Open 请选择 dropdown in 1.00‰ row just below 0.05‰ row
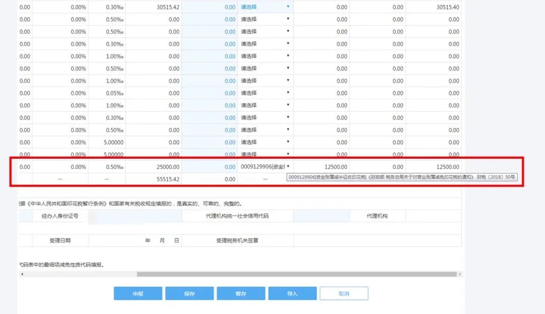Screen dimensions: 545x314 tap(265, 105)
